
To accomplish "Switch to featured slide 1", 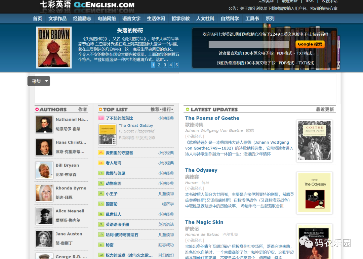I will 153,65.
